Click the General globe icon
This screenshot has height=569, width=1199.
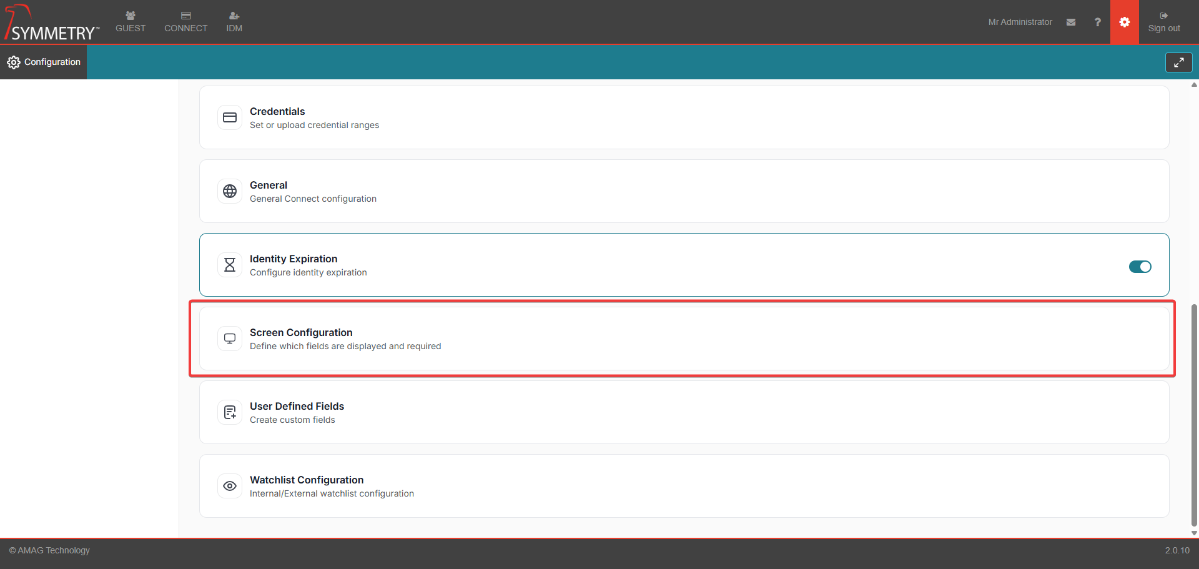[x=230, y=191]
